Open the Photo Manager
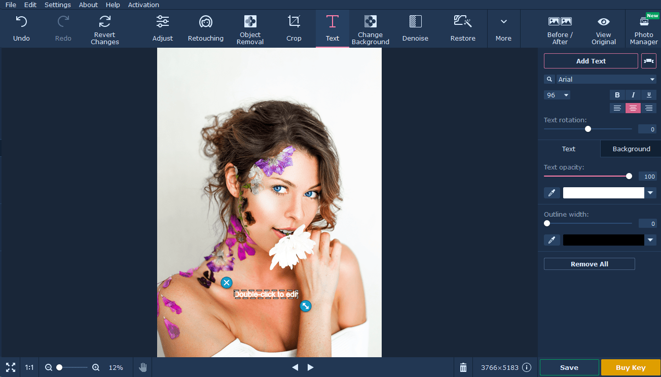Screen dimensions: 661x377 coord(643,29)
